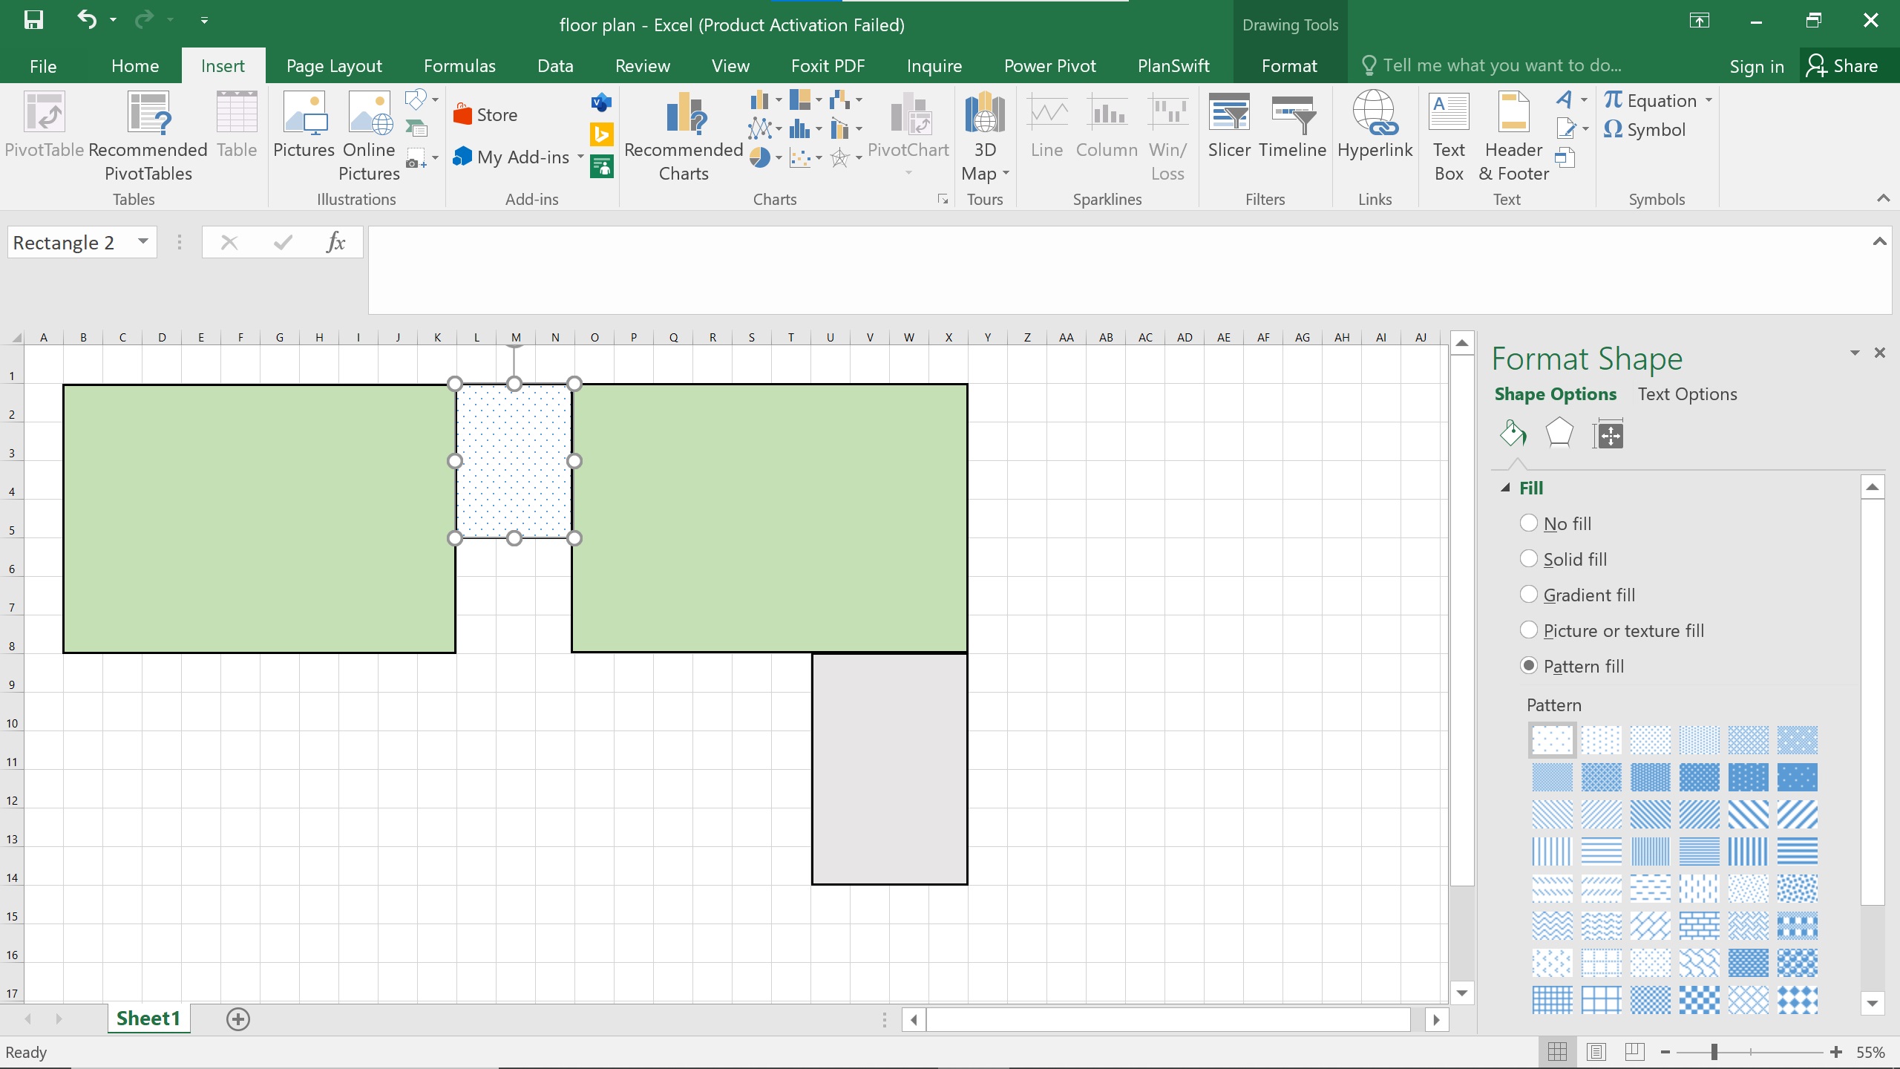
Task: Open the Insert tab
Action: [x=222, y=65]
